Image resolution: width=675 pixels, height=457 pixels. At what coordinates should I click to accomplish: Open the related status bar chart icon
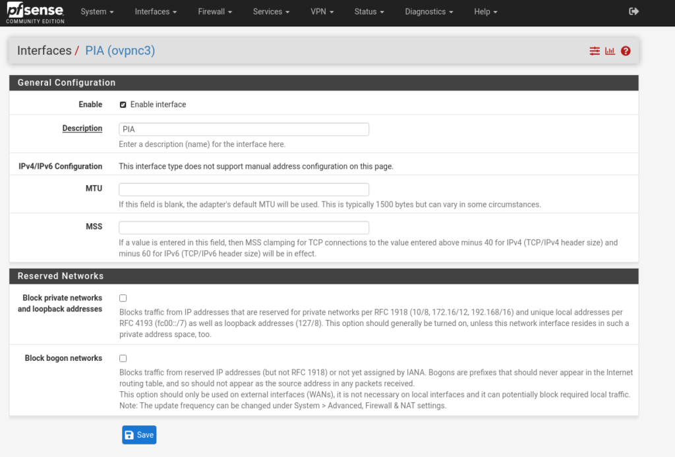click(x=610, y=51)
